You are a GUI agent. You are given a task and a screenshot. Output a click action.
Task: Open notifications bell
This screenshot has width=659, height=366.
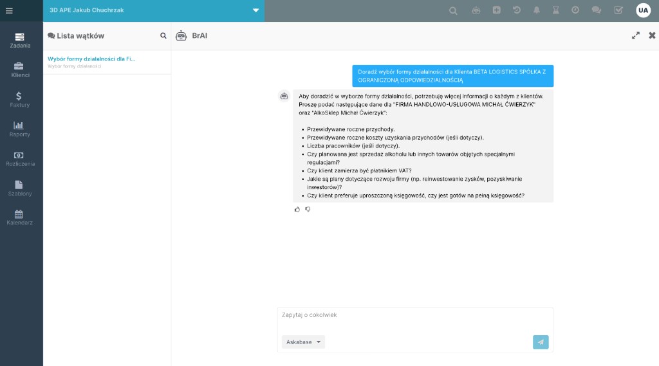[537, 10]
